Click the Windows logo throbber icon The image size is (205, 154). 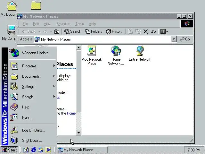[187, 24]
